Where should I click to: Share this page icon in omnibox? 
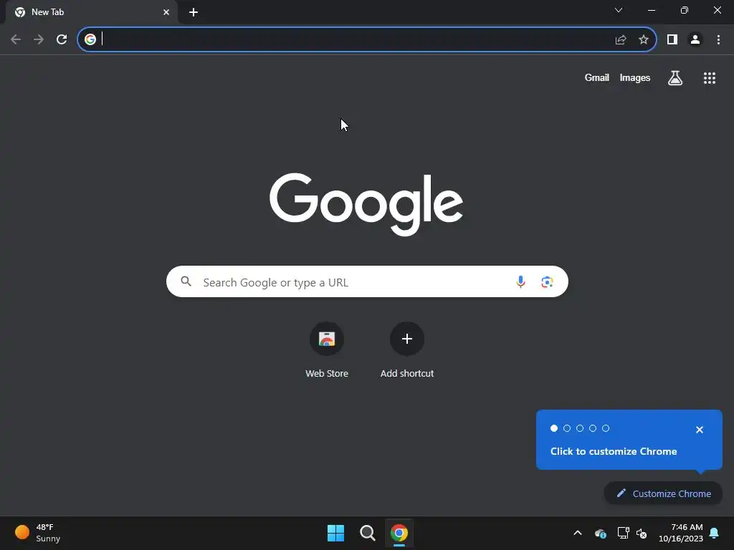coord(621,40)
